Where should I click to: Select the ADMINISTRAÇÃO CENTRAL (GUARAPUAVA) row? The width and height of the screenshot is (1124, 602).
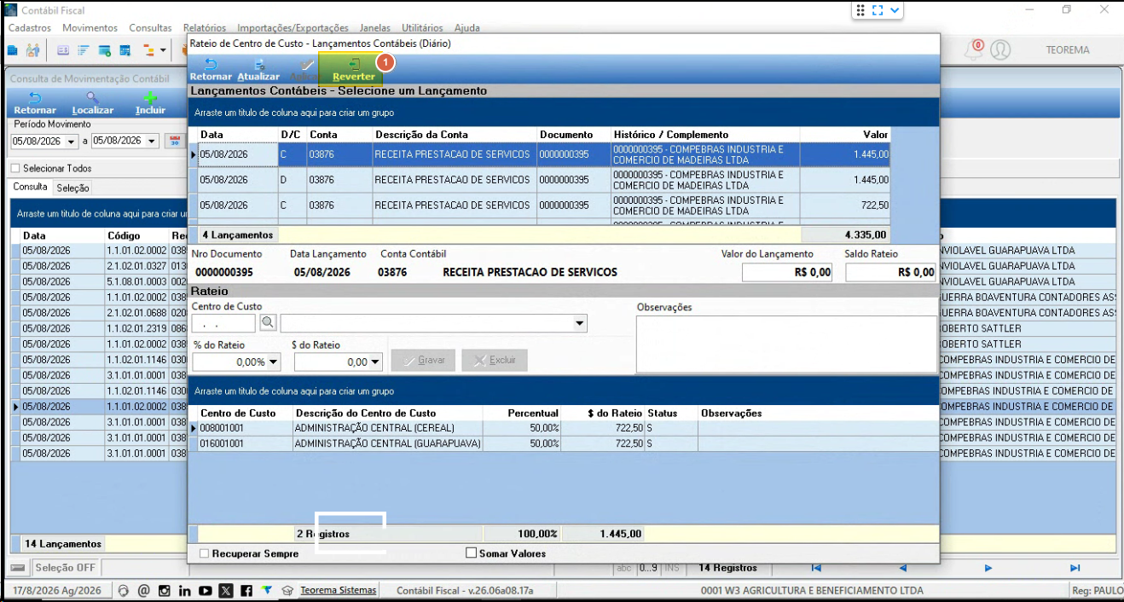click(563, 444)
